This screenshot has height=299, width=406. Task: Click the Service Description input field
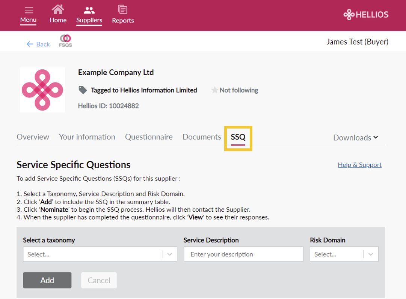pyautogui.click(x=243, y=254)
